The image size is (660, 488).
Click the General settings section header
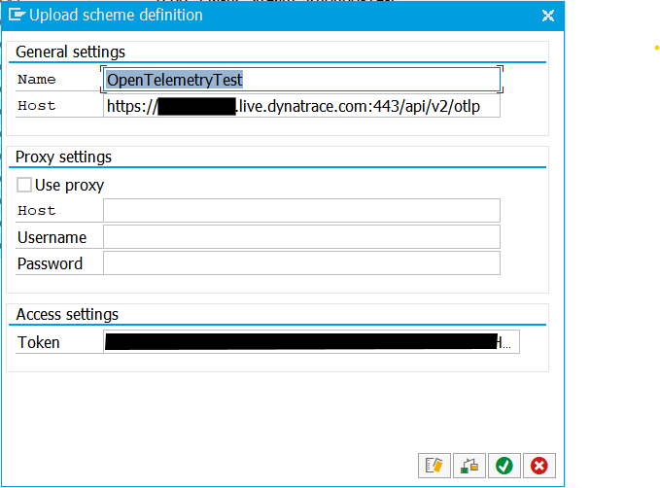[x=71, y=52]
